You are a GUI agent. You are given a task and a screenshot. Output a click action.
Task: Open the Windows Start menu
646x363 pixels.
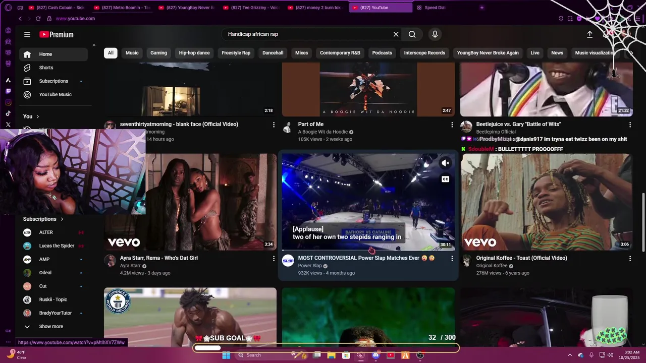(x=226, y=355)
